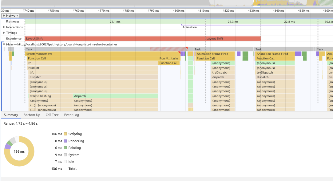Collapse the Main thread track
This screenshot has width=333, height=181.
point(3,44)
